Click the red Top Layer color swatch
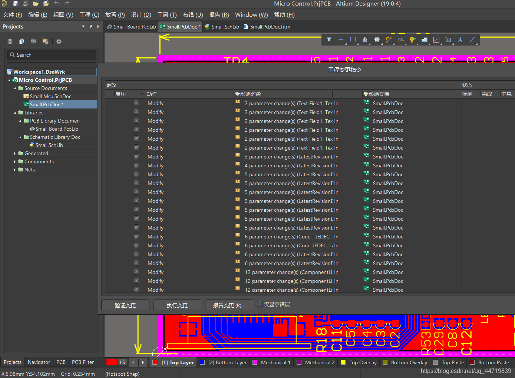 155,362
